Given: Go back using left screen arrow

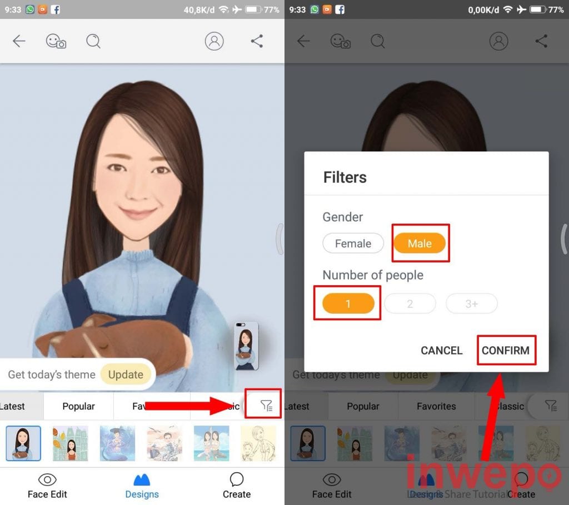Looking at the screenshot, I should [x=19, y=41].
